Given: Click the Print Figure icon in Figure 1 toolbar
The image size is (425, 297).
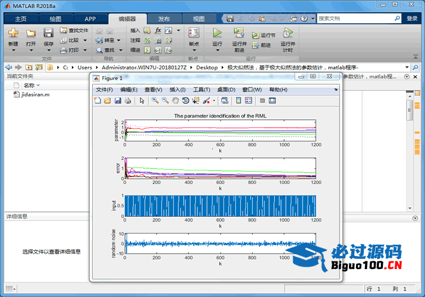Looking at the screenshot, I should pos(128,101).
